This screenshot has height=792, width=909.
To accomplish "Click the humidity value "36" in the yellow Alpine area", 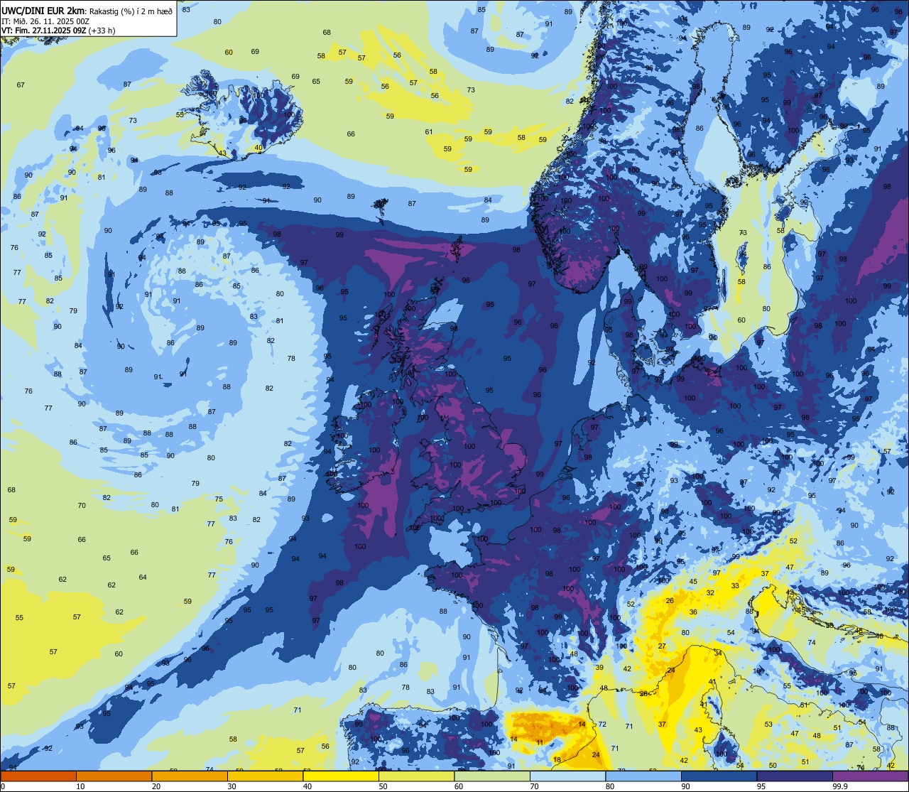I will tap(693, 612).
